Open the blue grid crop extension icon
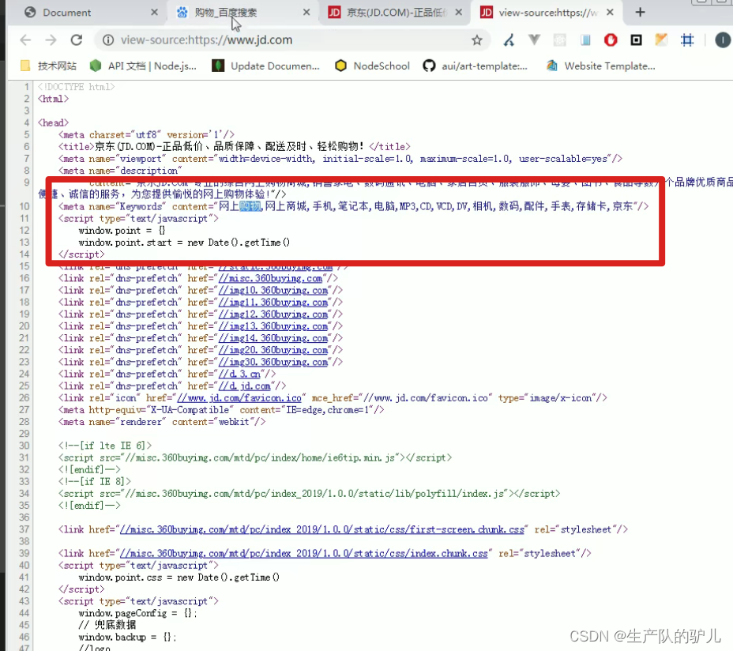Viewport: 733px width, 651px height. coord(686,40)
